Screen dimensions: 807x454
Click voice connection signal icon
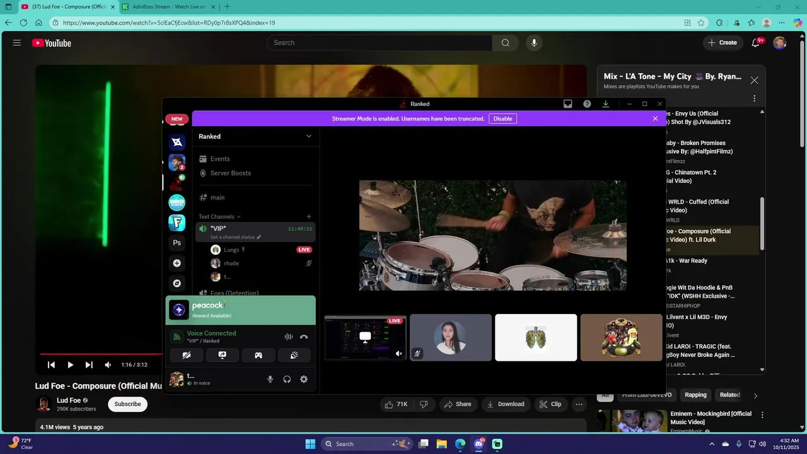(177, 337)
